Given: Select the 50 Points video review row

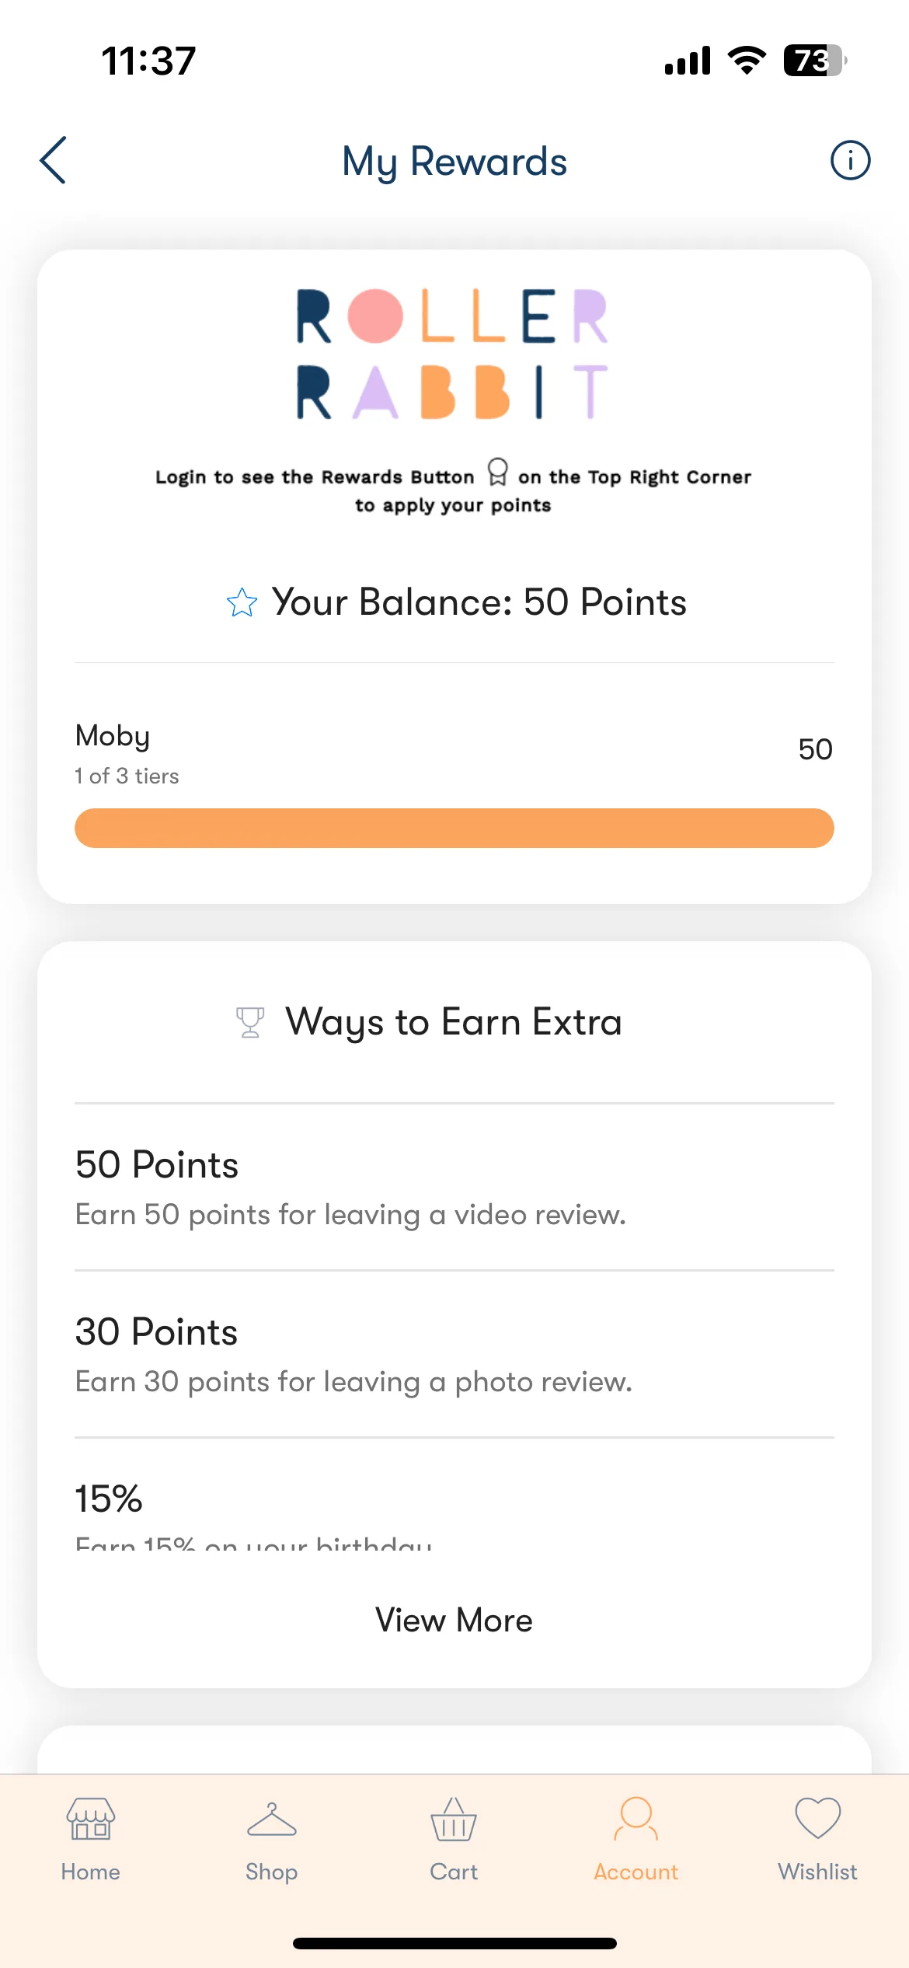Looking at the screenshot, I should tap(454, 1187).
